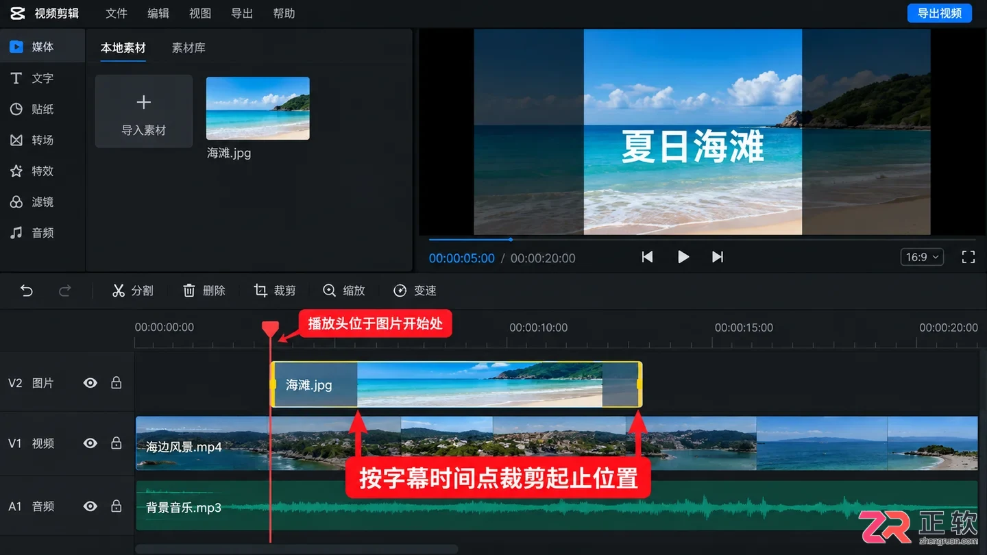
Task: Click the 00:00:20:00 ruler mark
Action: tap(949, 328)
